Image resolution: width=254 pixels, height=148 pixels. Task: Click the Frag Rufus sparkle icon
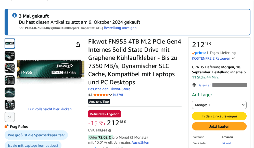click(x=7, y=126)
